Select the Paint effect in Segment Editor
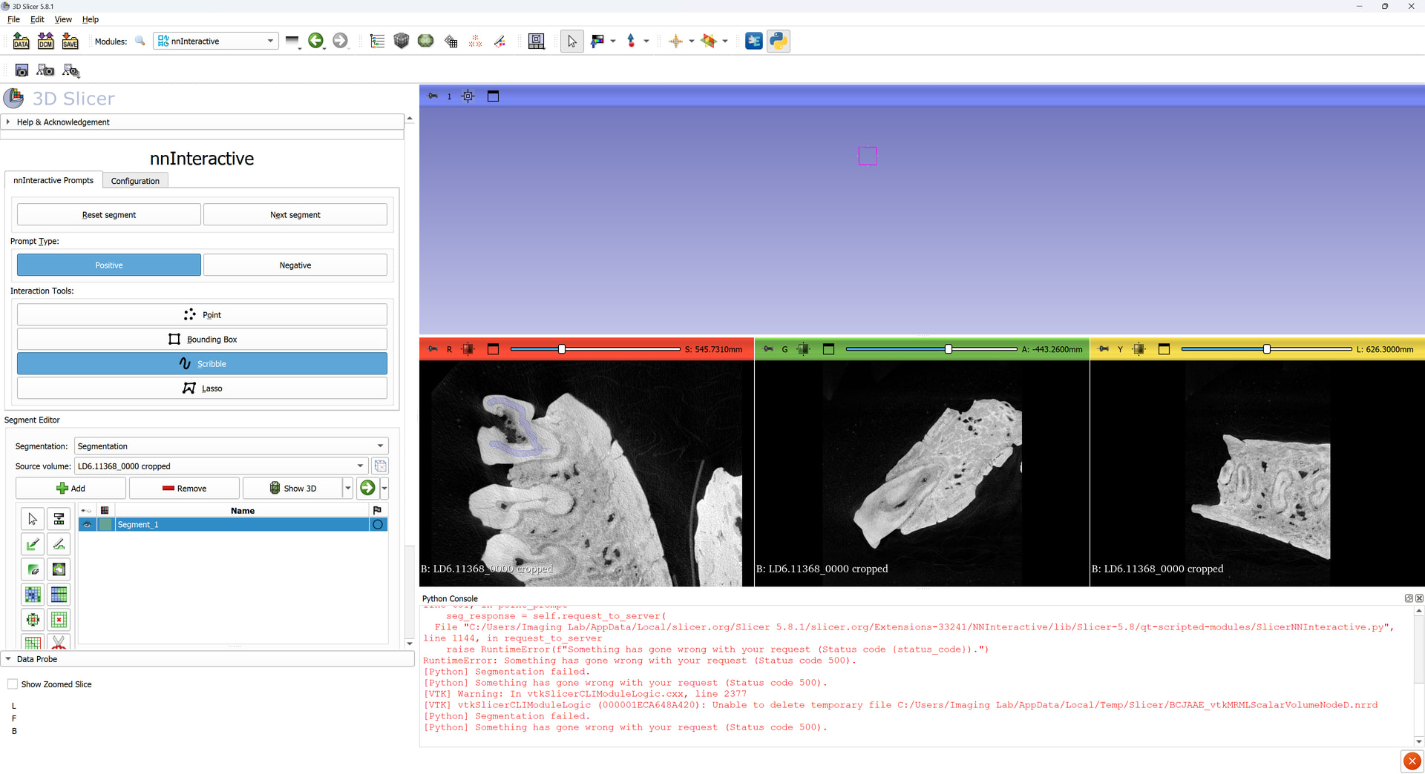This screenshot has height=774, width=1425. [x=33, y=544]
